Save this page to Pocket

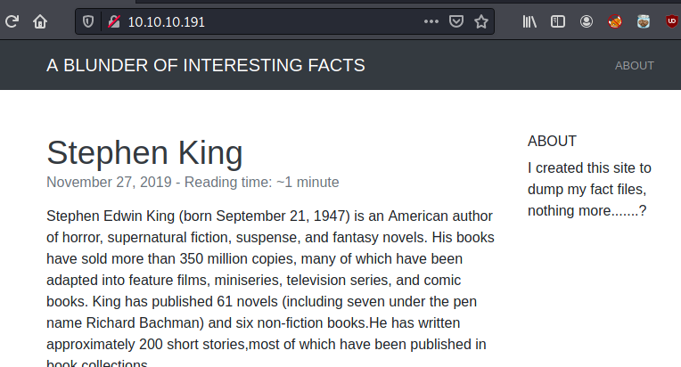[x=456, y=21]
